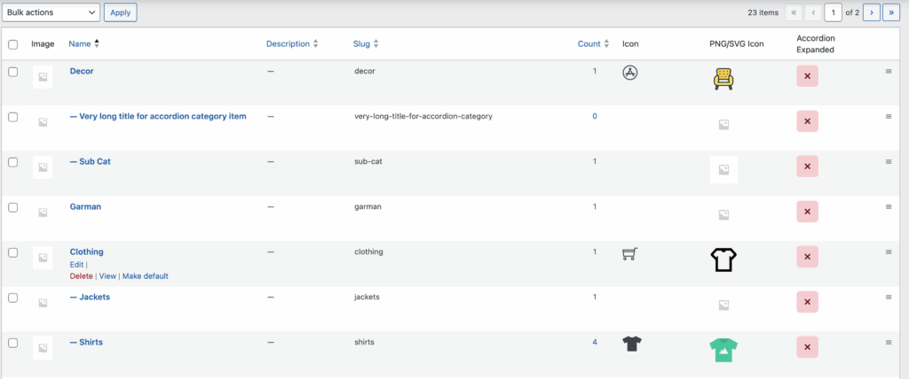Click the black t-shirt PNG icon for Clothing
Screen dimensions: 909x379
(x=723, y=259)
